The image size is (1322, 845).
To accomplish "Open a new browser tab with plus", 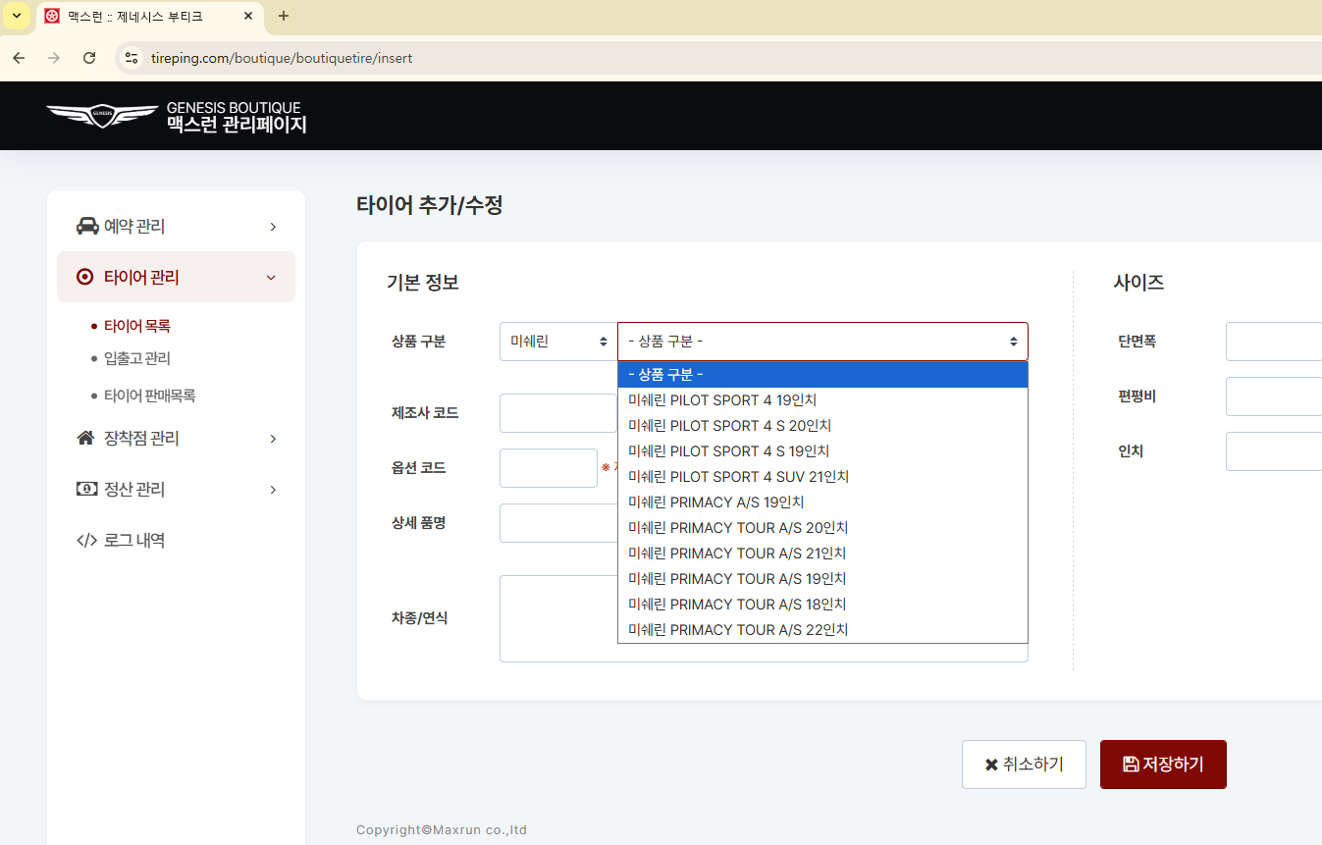I will point(284,16).
